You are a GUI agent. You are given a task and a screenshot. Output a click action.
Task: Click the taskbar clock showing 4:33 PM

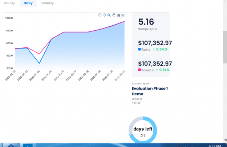215,146
